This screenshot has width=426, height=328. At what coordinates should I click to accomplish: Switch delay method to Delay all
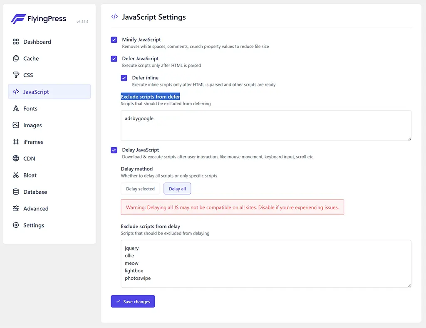click(177, 188)
